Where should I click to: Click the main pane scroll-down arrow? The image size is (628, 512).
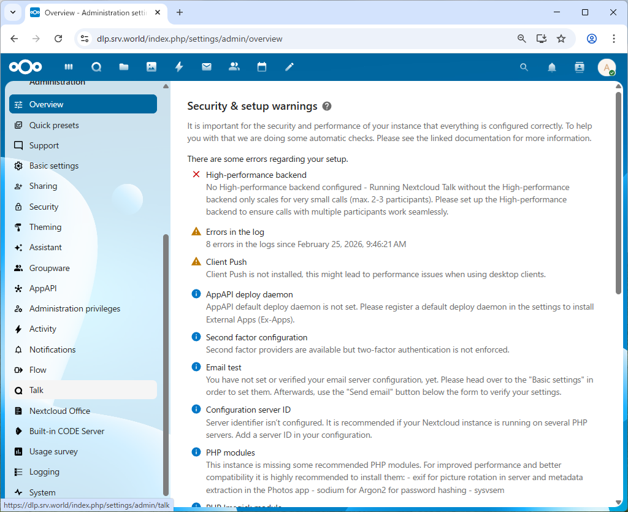[619, 503]
